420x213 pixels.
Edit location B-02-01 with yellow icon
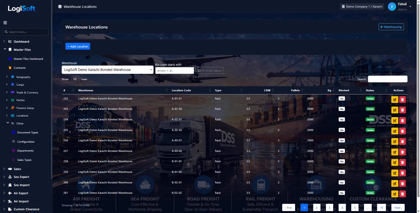[395, 183]
